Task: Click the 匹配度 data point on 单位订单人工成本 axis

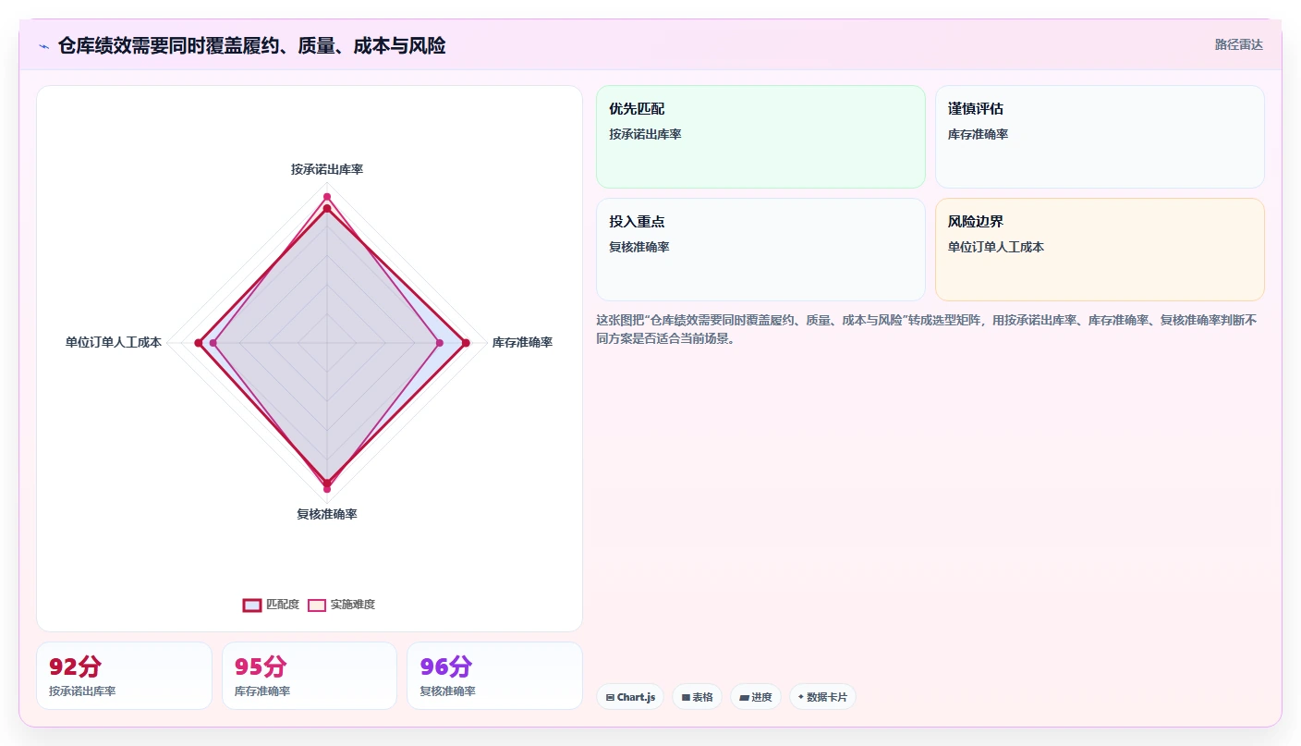Action: coord(198,343)
